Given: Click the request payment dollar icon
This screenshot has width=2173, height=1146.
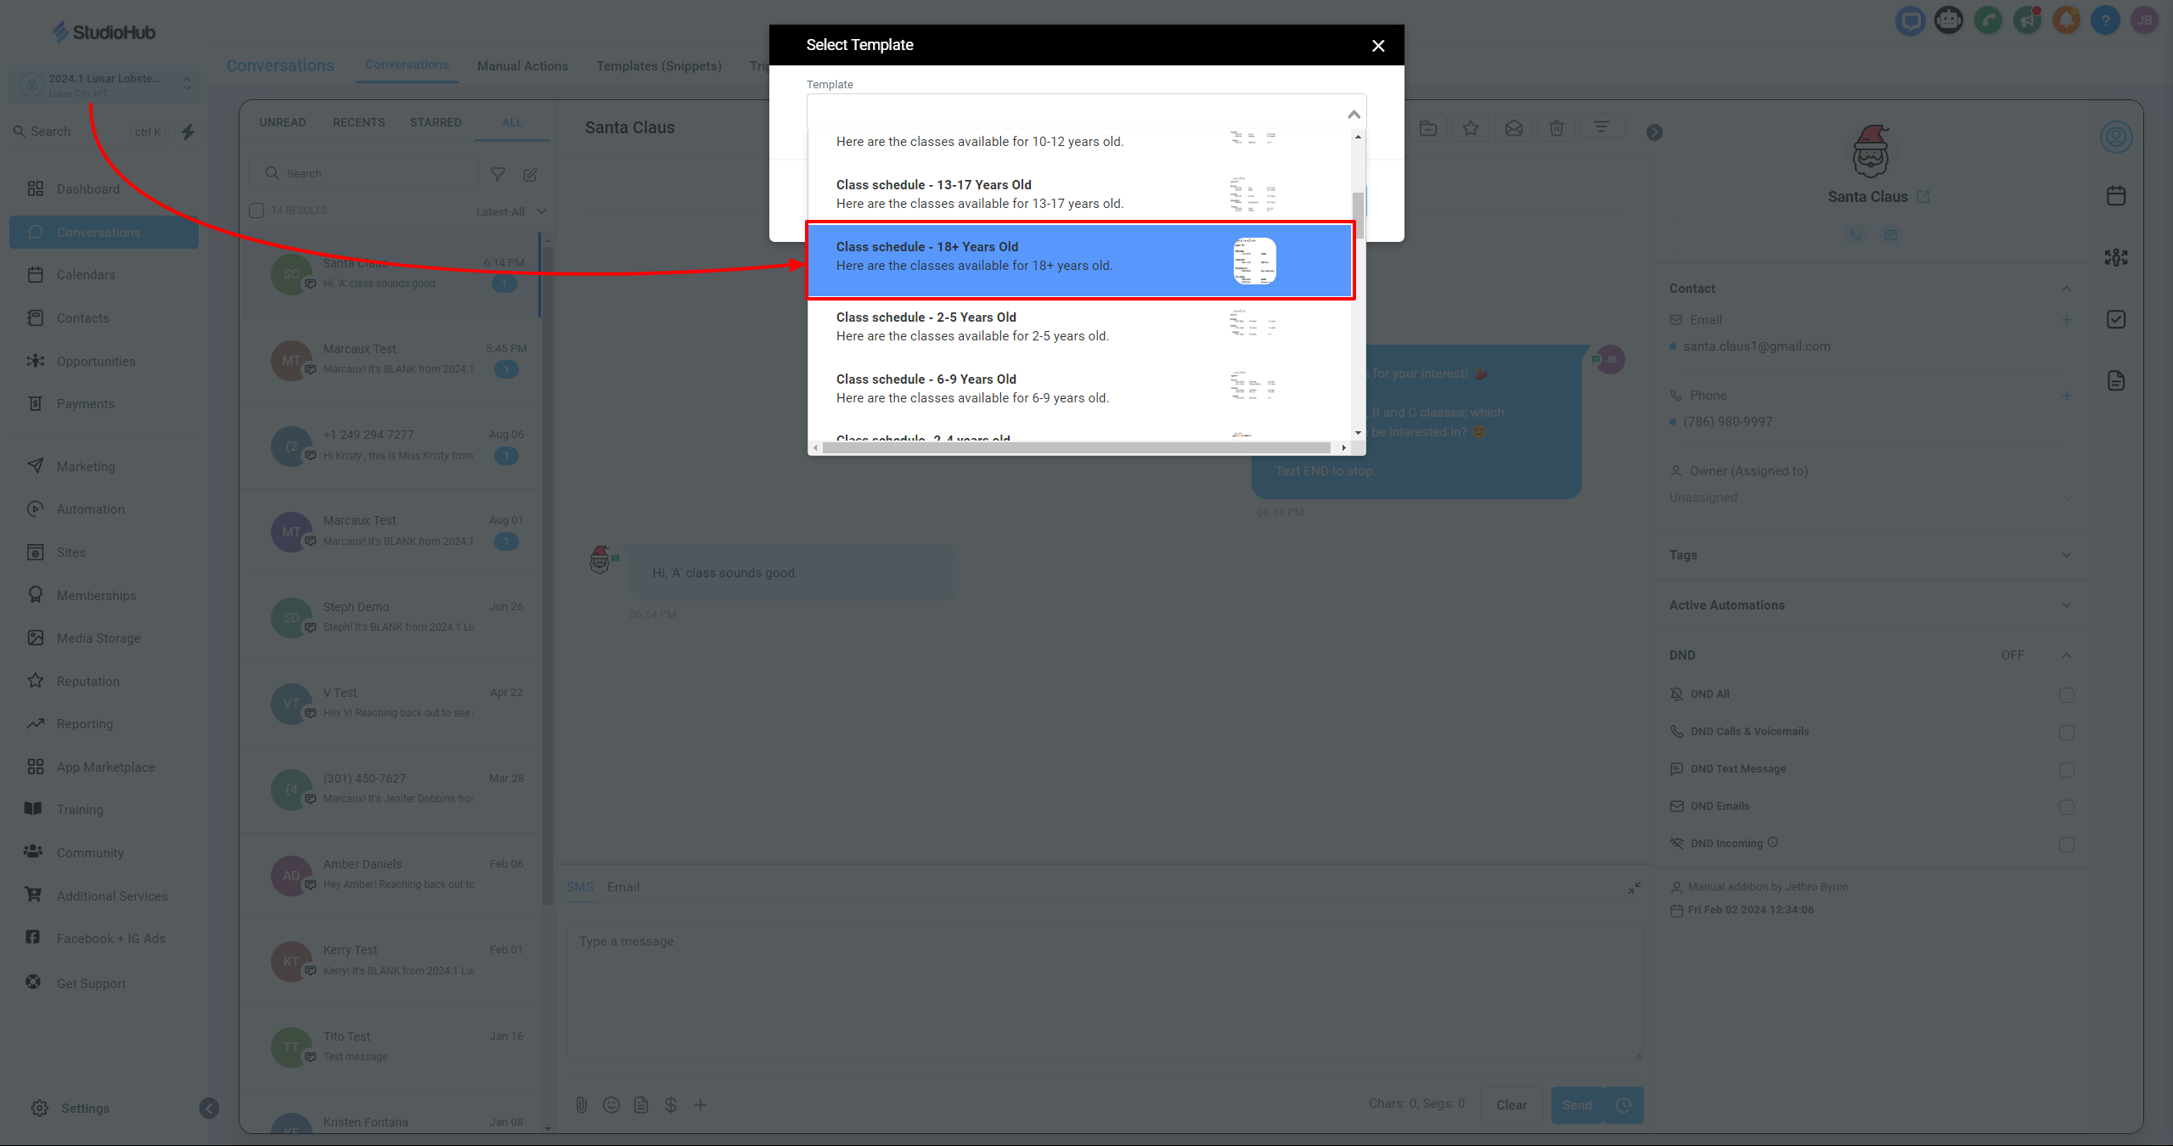Looking at the screenshot, I should (x=670, y=1104).
